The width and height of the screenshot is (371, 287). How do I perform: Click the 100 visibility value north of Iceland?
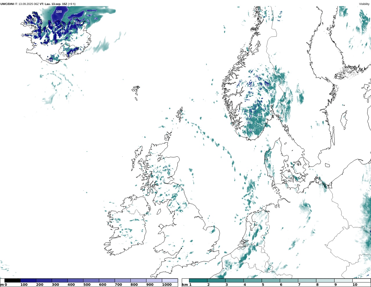(59, 12)
